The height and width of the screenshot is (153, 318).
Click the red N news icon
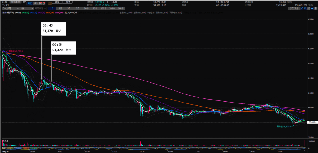40,4
